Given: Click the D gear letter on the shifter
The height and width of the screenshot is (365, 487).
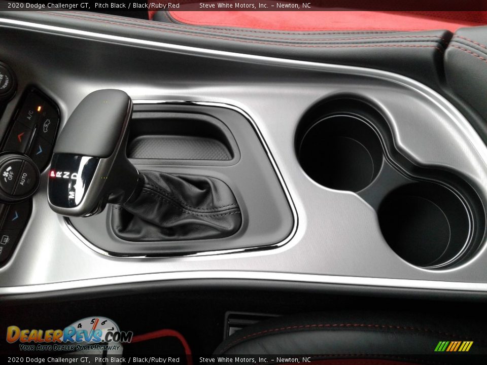Looking at the screenshot, I should [75, 176].
